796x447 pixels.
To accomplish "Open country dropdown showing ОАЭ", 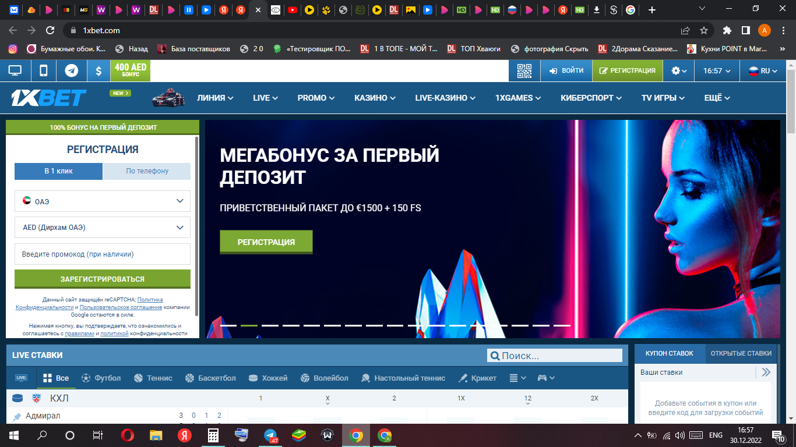I will pyautogui.click(x=103, y=201).
